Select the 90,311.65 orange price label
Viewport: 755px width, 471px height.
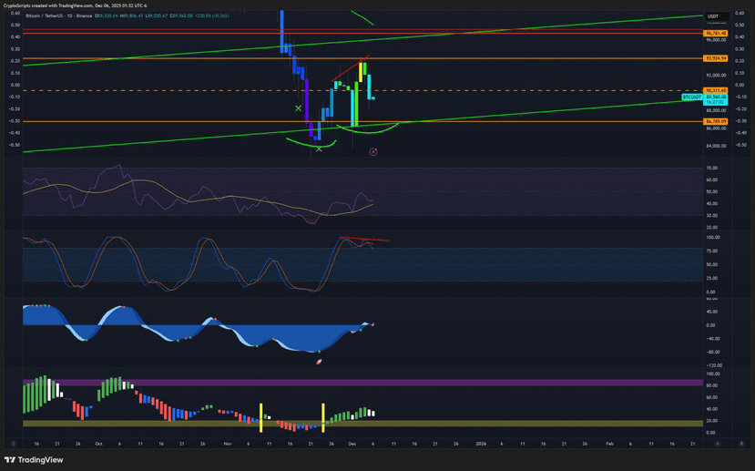(716, 90)
